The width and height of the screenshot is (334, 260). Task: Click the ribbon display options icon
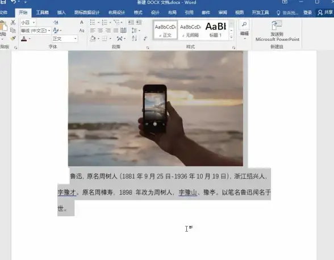point(285,2)
